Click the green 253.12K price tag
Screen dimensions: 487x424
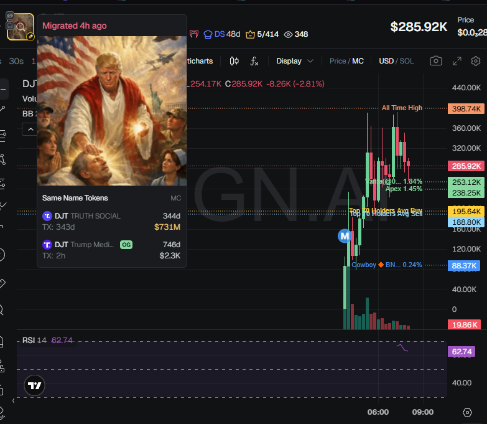[466, 182]
